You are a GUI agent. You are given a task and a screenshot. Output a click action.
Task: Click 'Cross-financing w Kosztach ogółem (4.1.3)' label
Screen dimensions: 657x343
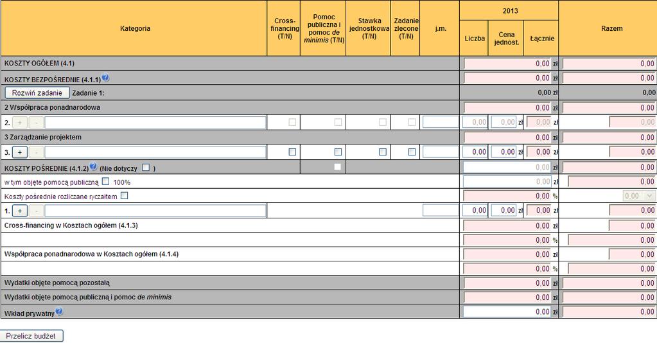71,225
